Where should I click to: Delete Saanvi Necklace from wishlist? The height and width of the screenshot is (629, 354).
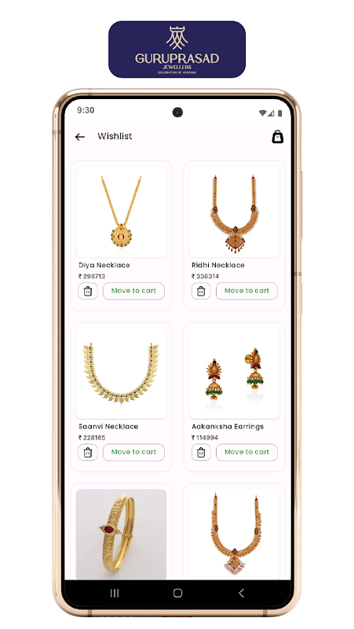click(x=88, y=453)
